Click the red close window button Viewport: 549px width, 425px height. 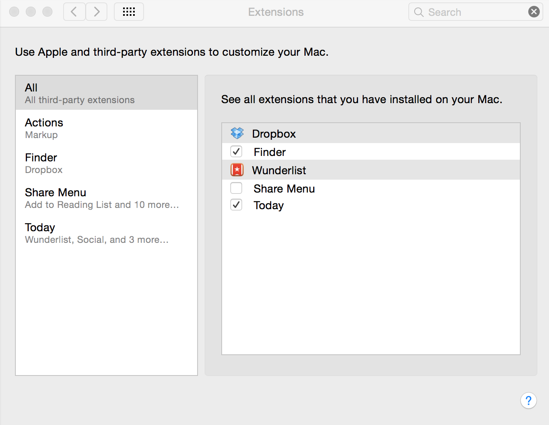[14, 12]
